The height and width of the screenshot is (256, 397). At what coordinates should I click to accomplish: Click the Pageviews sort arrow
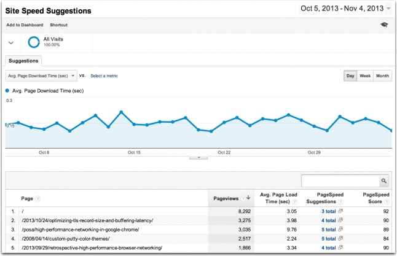click(248, 198)
